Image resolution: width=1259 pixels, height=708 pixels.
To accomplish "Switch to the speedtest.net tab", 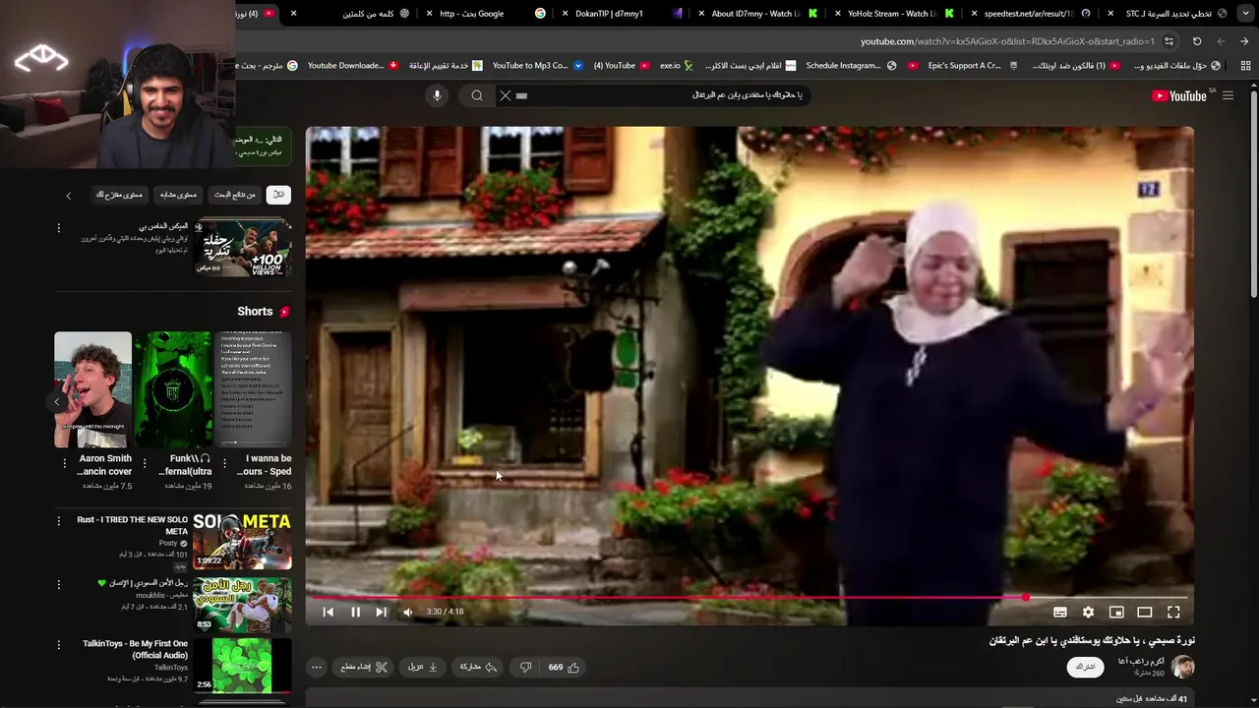I will click(1030, 14).
